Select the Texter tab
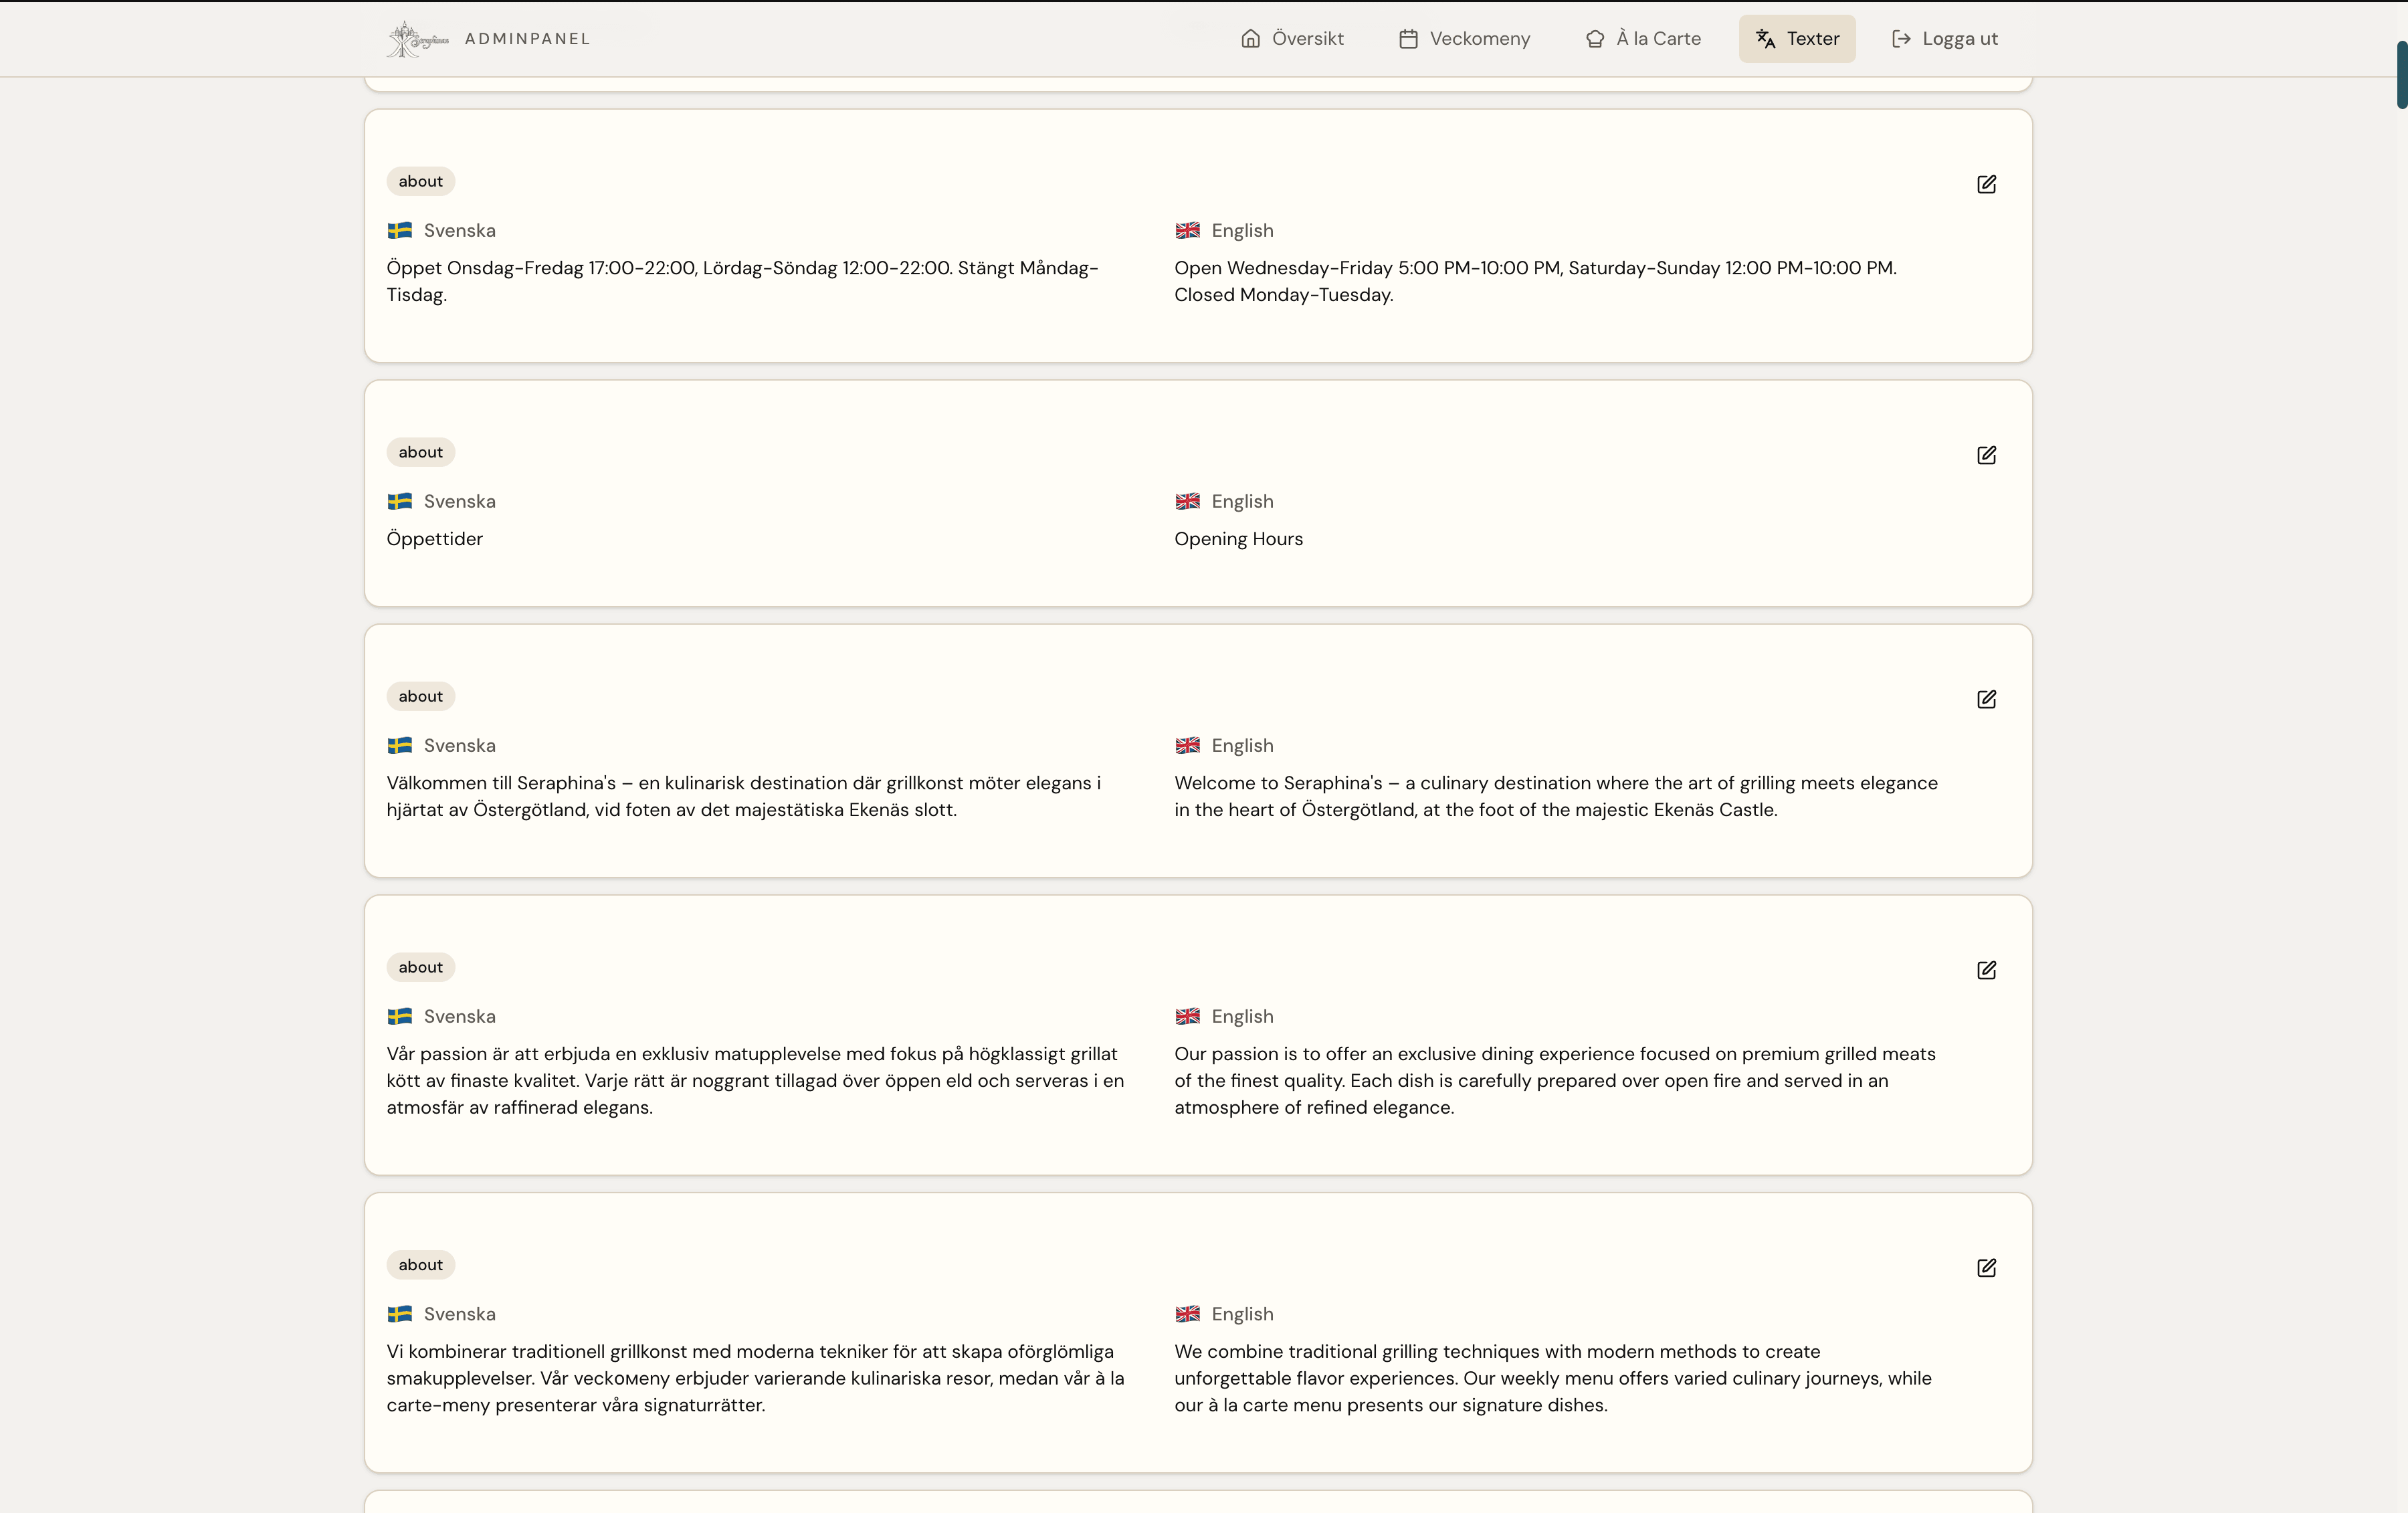Viewport: 2408px width, 1513px height. [x=1797, y=39]
